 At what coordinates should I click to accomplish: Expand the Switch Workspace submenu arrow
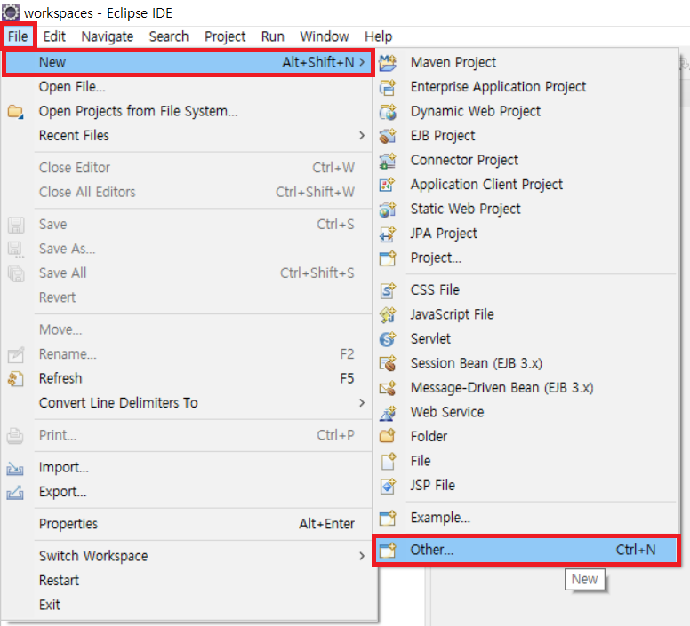(x=362, y=556)
